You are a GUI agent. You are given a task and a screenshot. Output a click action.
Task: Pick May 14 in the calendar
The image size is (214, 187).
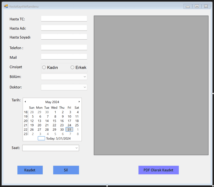[47, 121]
